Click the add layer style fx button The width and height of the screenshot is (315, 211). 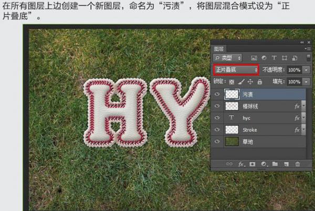241,164
